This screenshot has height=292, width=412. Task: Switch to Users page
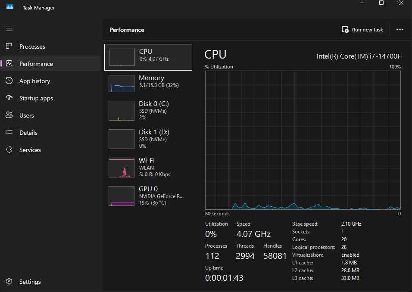pyautogui.click(x=50, y=115)
